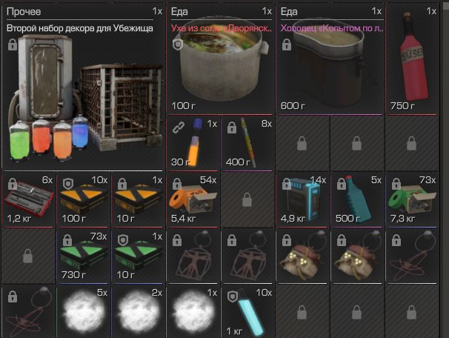Click the first glowing-eyed mask artifact
Image resolution: width=449 pixels, height=338 pixels.
click(x=302, y=256)
